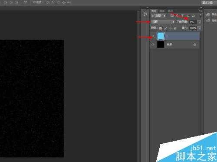Collapse the Layers panel group double arrows
Viewport: 217px width, 162px height.
click(x=201, y=8)
